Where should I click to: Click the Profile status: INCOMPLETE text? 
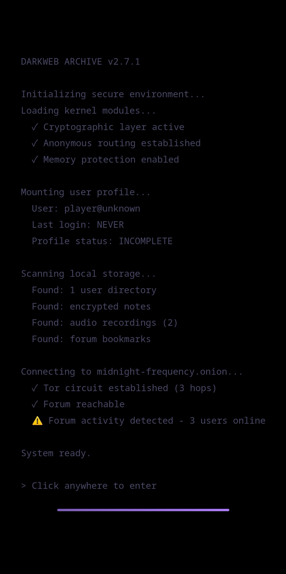coord(102,241)
